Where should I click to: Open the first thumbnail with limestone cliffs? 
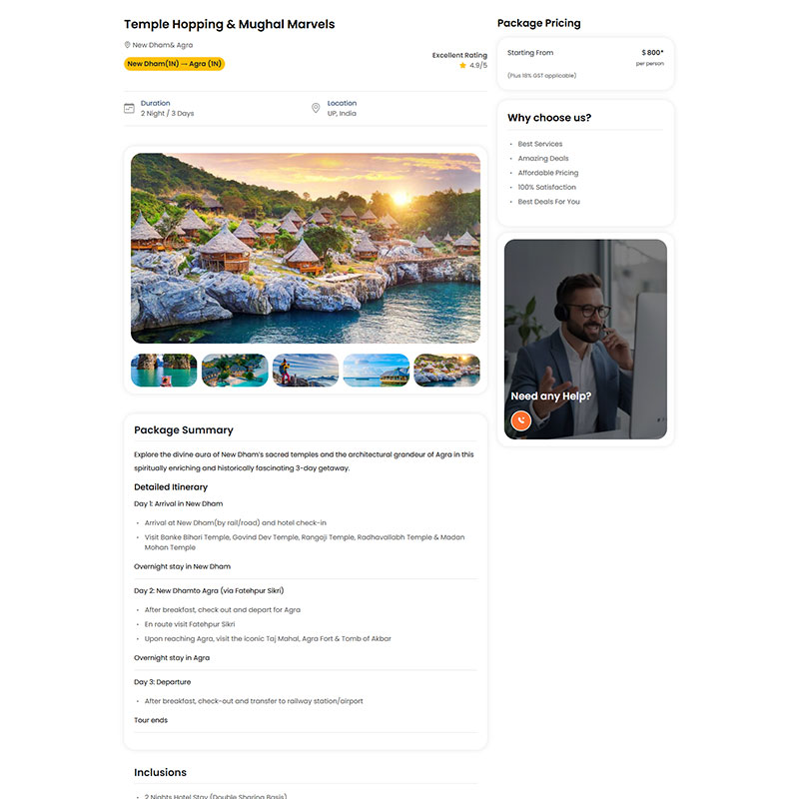[x=164, y=371]
